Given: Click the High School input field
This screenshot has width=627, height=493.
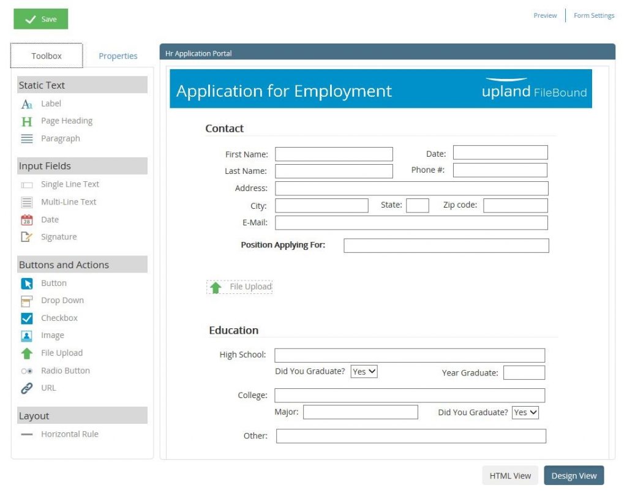Looking at the screenshot, I should tap(410, 355).
